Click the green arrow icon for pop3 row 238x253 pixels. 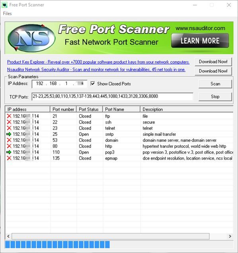(9, 152)
